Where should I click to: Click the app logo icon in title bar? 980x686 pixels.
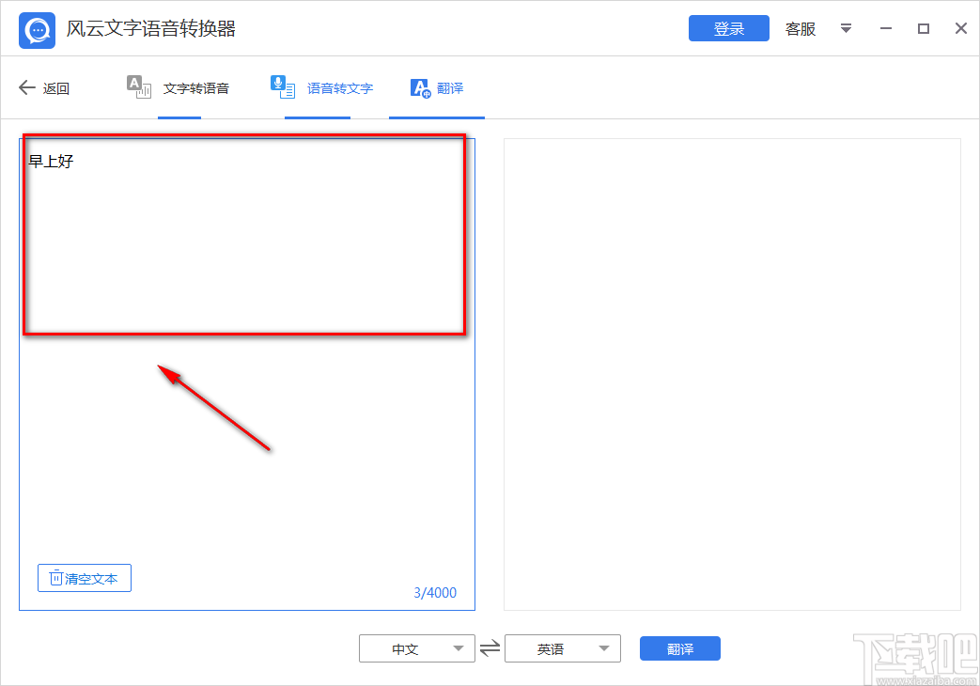coord(37,30)
